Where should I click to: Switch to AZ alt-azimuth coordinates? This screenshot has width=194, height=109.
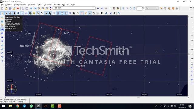click(2, 33)
